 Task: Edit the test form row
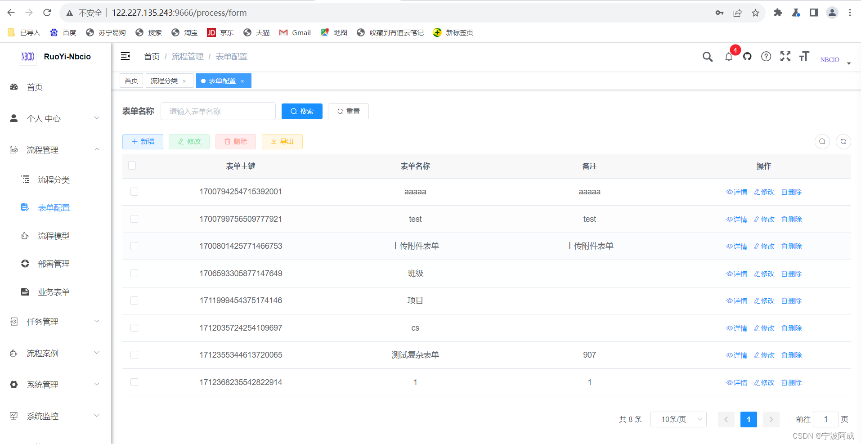pos(764,220)
